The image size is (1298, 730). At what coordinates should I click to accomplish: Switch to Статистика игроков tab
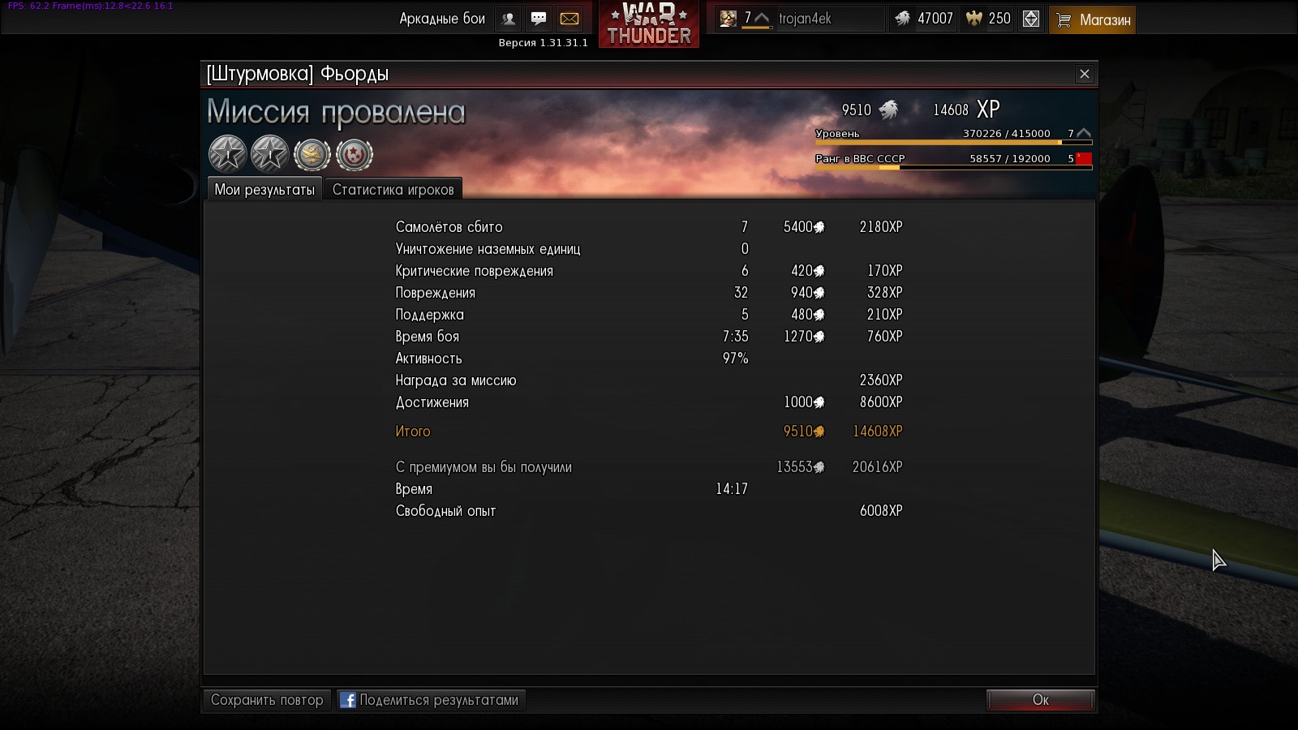tap(393, 189)
